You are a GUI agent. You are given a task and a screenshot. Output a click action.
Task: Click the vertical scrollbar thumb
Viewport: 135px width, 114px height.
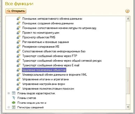128,81
